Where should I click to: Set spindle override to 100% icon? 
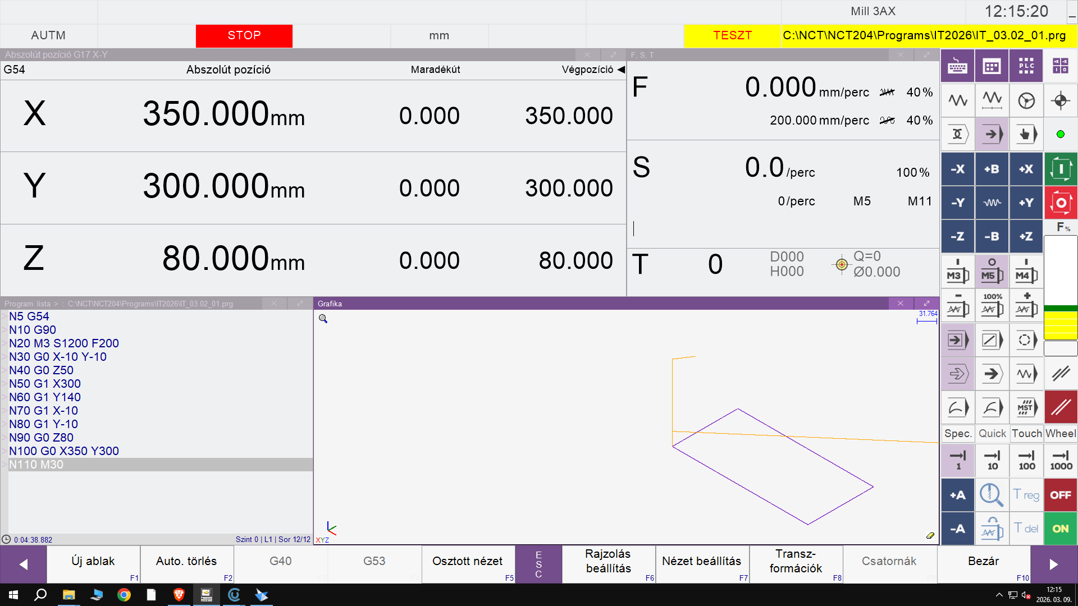pos(992,305)
